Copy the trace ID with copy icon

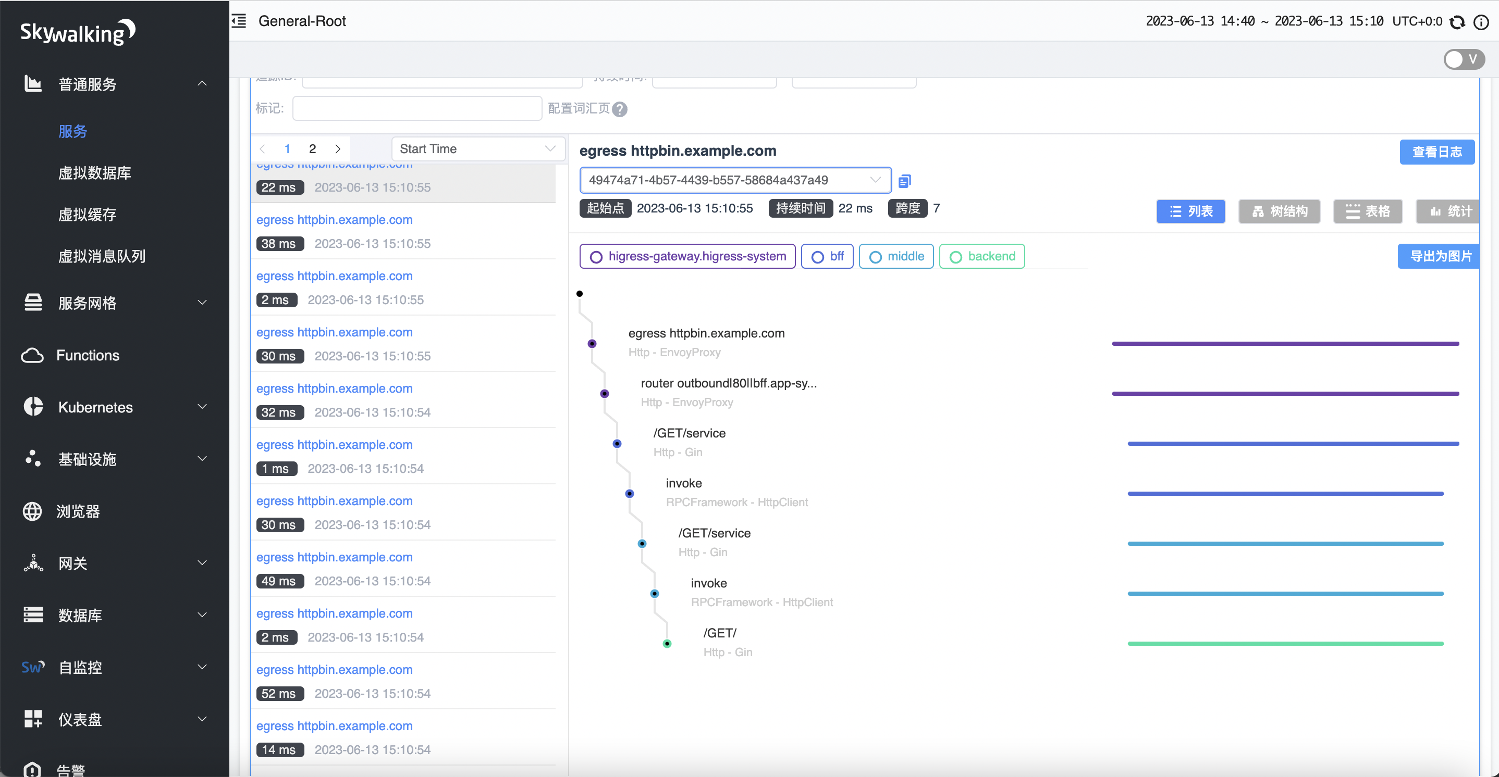click(x=904, y=181)
